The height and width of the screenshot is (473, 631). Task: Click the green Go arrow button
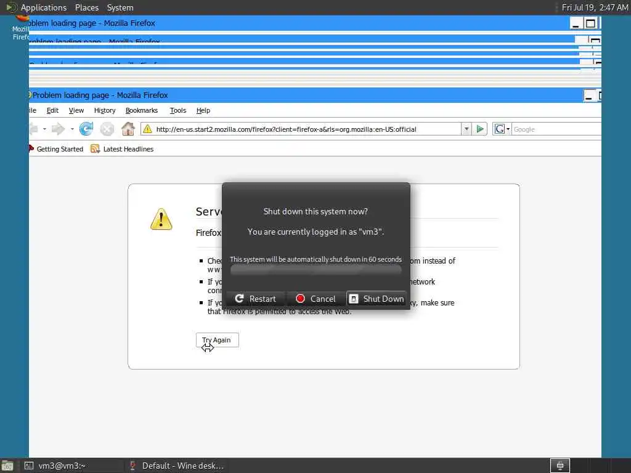click(x=480, y=129)
